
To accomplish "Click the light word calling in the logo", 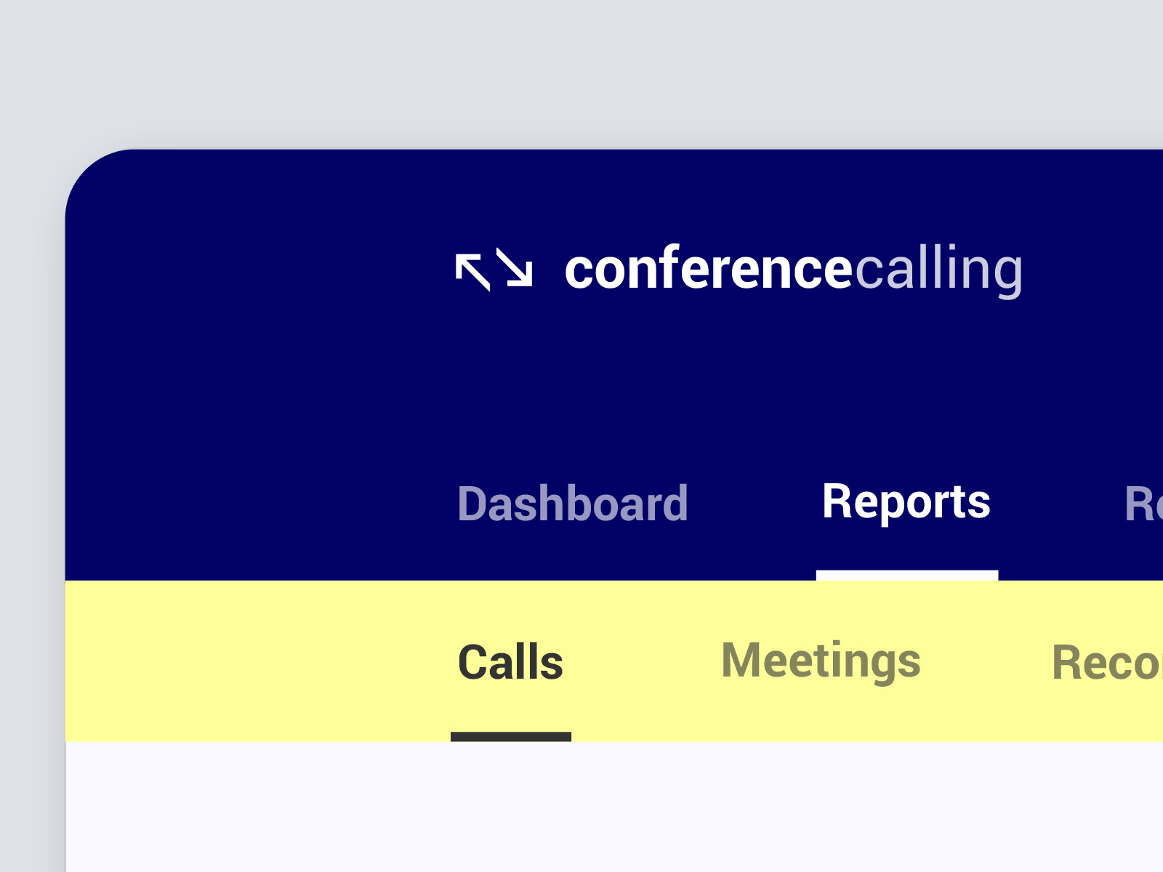I will coord(939,270).
